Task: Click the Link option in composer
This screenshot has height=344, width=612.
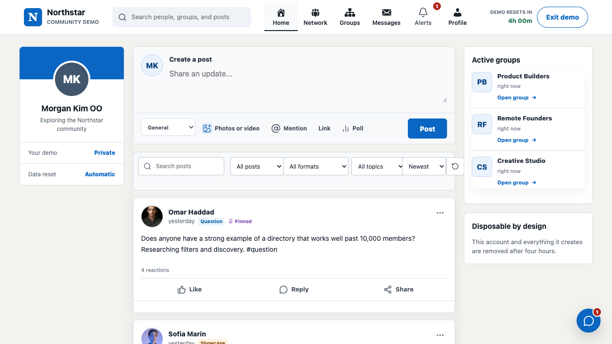Action: click(x=324, y=129)
